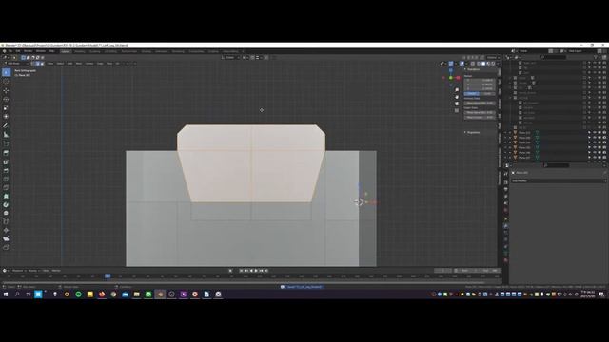This screenshot has width=609, height=342.
Task: Click the viewport pan hand icon
Action: (457, 97)
